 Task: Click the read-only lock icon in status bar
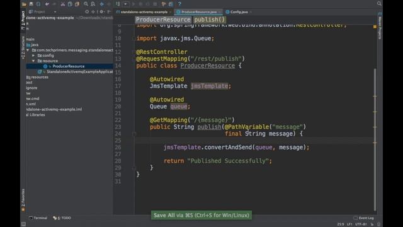tap(372, 224)
